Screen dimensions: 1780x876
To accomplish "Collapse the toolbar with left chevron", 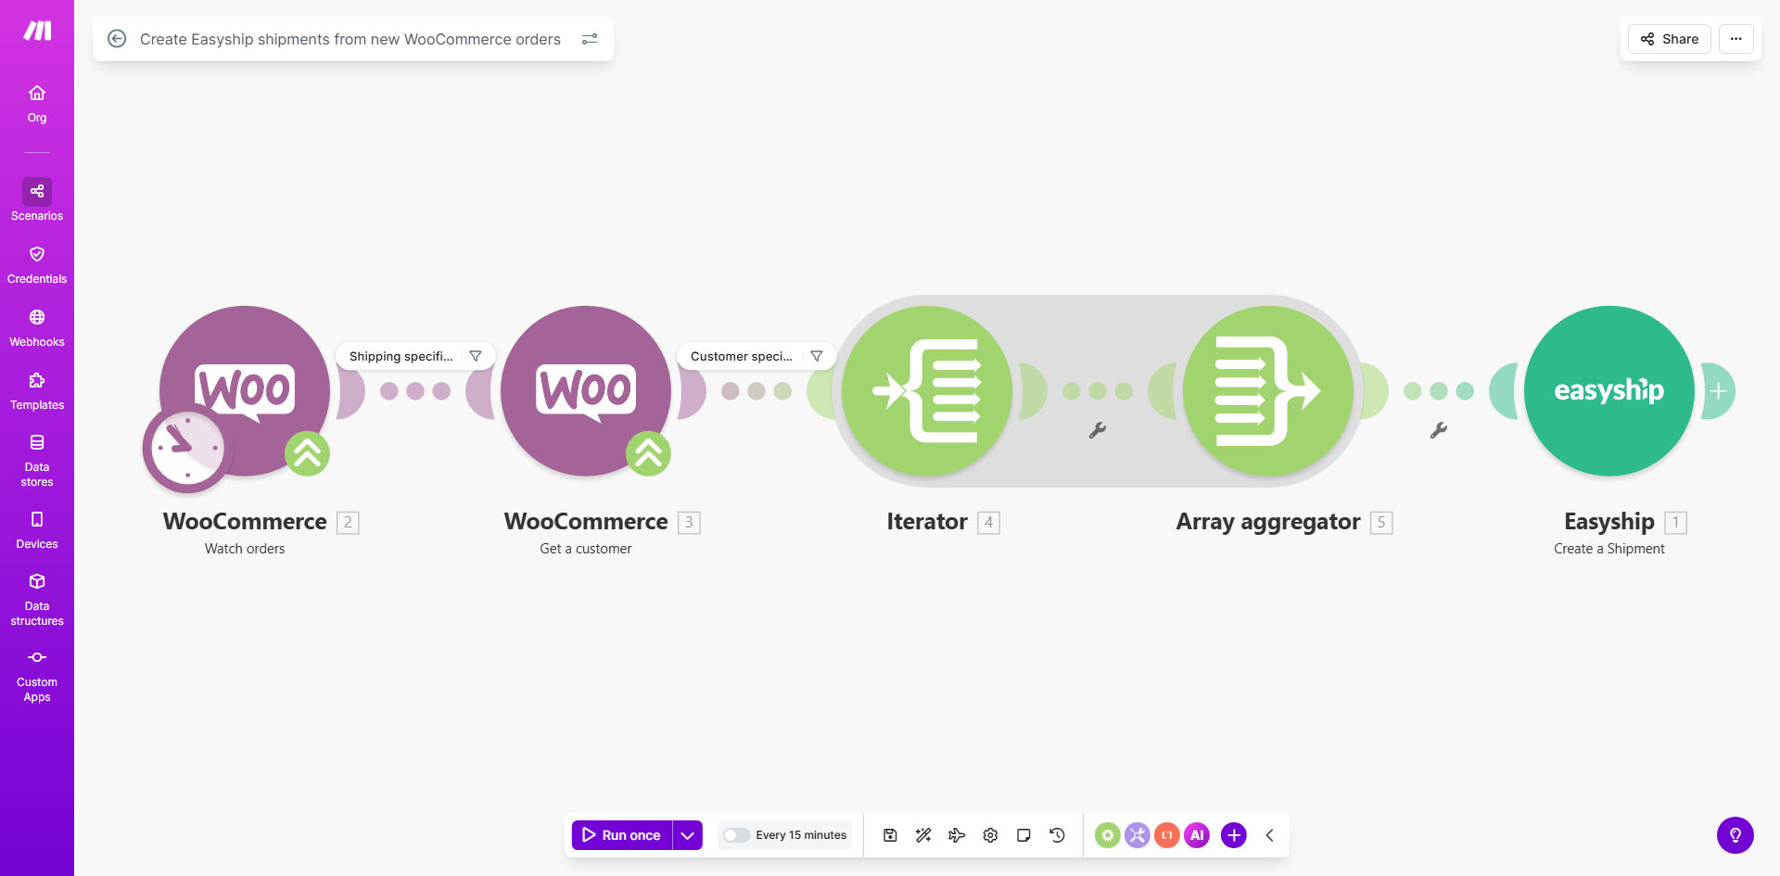I will [x=1270, y=835].
